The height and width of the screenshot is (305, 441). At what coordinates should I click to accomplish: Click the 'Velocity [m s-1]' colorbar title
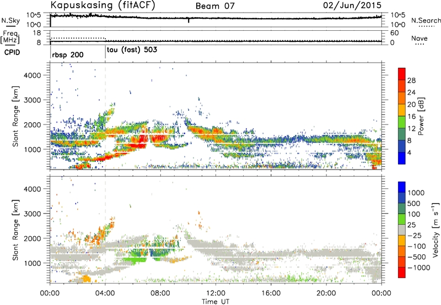pyautogui.click(x=436, y=230)
